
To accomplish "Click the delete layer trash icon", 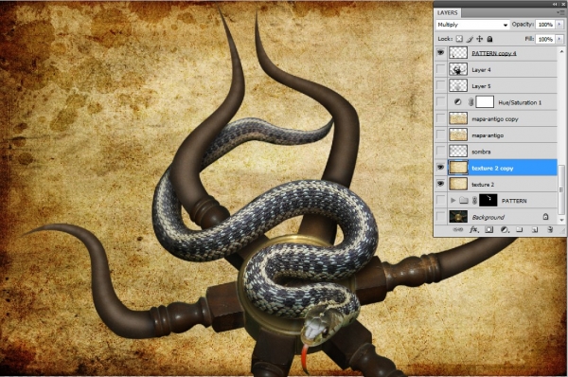I will coord(550,229).
